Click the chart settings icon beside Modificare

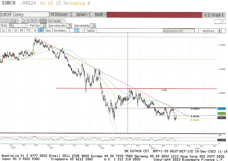pyautogui.click(x=219, y=31)
